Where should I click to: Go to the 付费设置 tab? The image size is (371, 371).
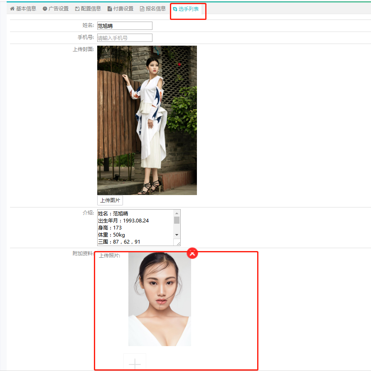tap(120, 9)
